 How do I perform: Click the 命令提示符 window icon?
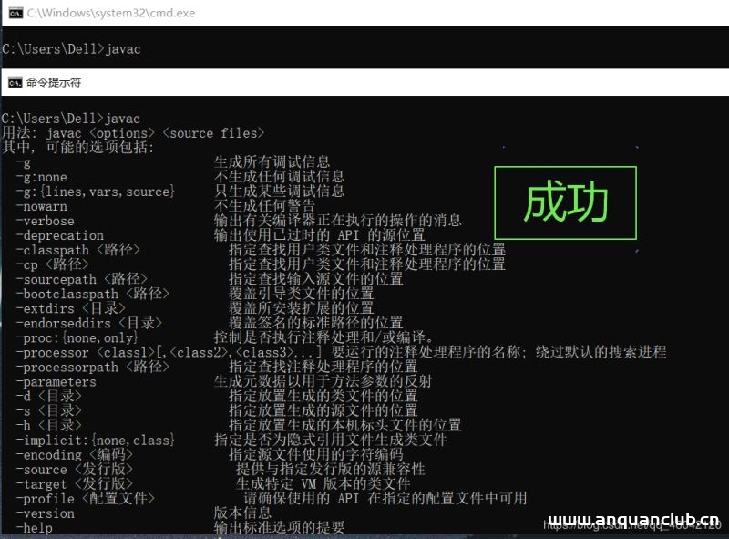pyautogui.click(x=12, y=81)
